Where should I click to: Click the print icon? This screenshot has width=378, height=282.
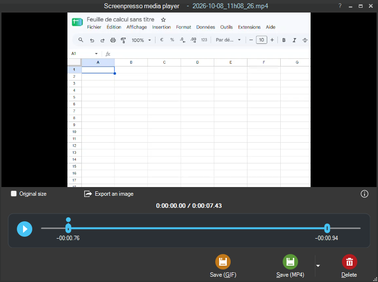tap(113, 40)
